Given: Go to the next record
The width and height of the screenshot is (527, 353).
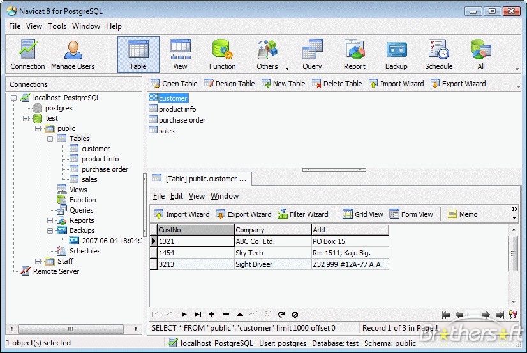Looking at the screenshot, I should (x=184, y=314).
